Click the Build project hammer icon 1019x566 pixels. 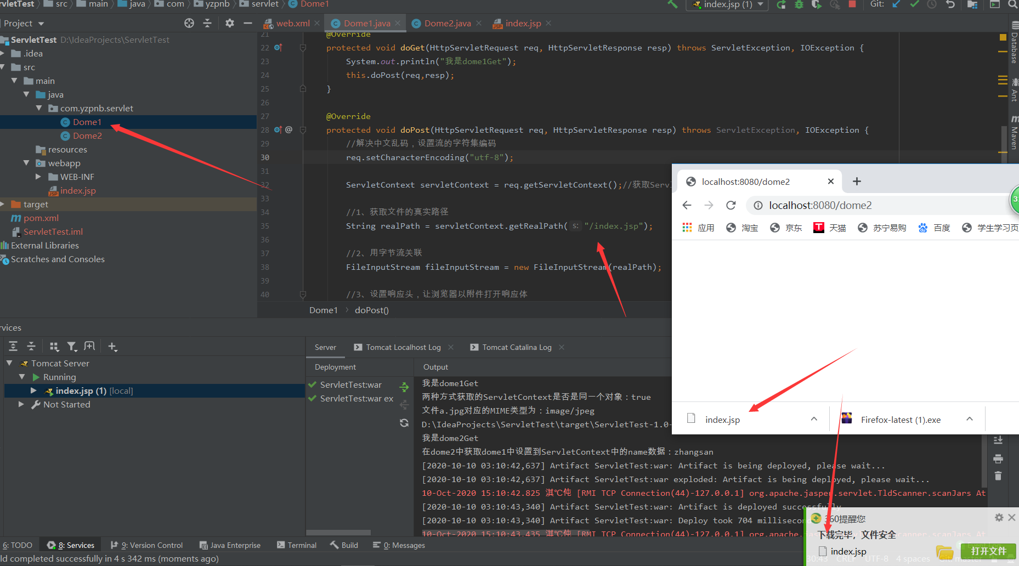(x=672, y=4)
